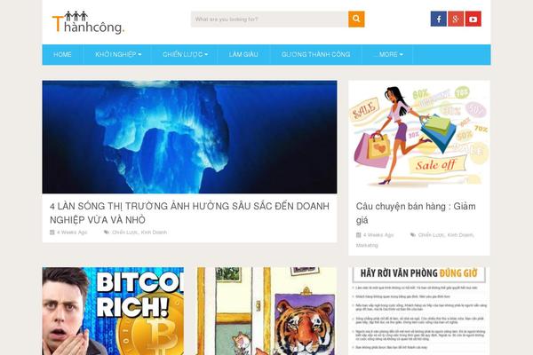Open the Bitcoin Rich thumbnail
The height and width of the screenshot is (355, 533).
click(x=113, y=312)
